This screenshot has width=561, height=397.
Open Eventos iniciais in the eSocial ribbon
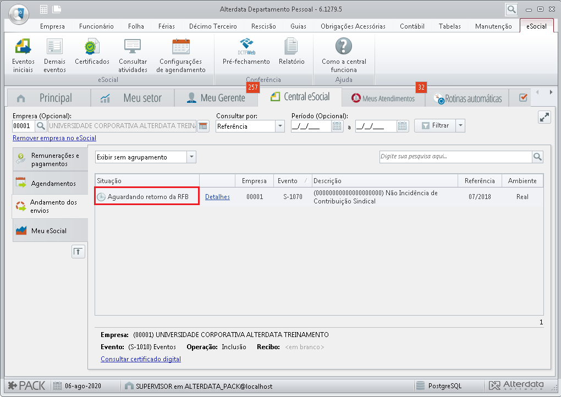click(23, 56)
